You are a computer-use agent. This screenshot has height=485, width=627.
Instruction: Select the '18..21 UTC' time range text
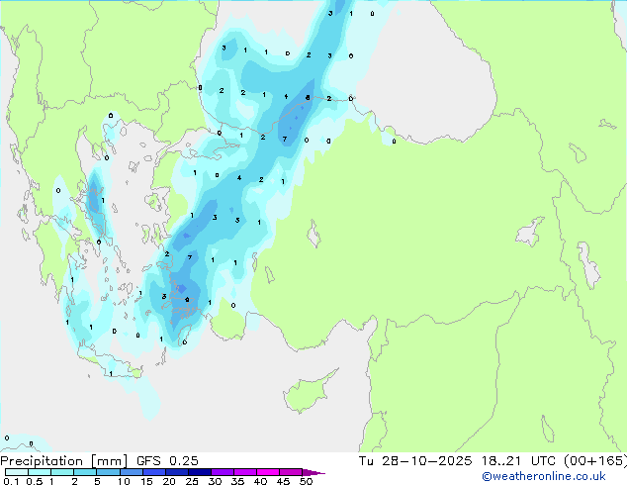coord(518,461)
